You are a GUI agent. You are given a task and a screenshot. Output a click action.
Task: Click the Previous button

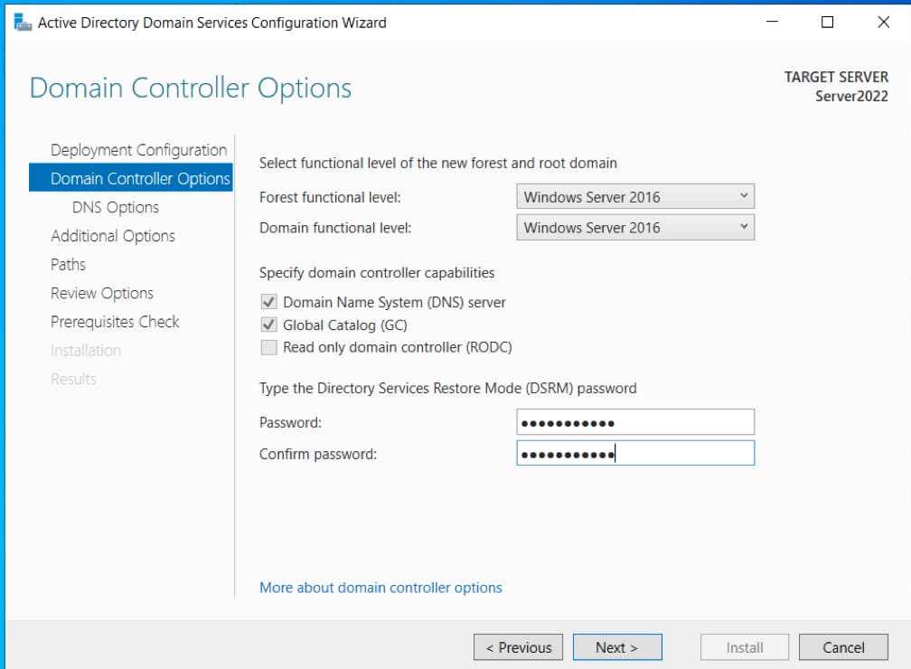(x=519, y=647)
